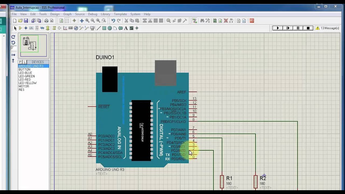Image resolution: width=345 pixels, height=194 pixels.
Task: Click the Undo arrow icon
Action: click(x=113, y=21)
